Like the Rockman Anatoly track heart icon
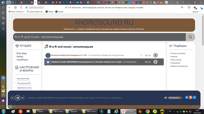This screenshot has height=114, width=204. (141, 55)
